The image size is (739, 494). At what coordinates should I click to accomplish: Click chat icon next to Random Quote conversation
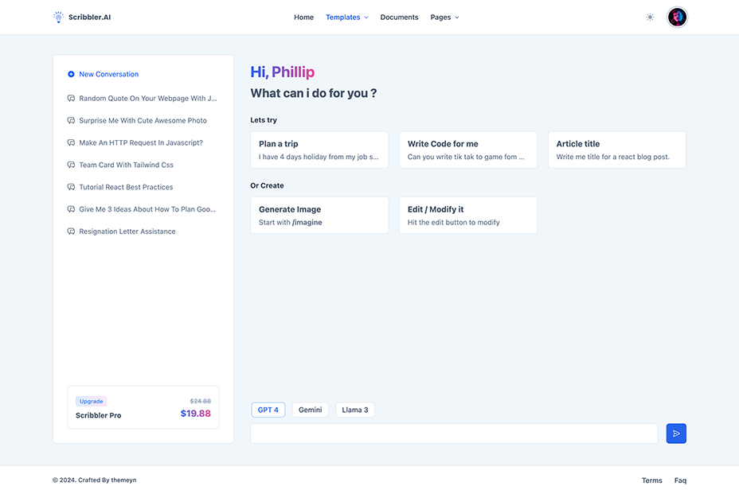point(71,99)
